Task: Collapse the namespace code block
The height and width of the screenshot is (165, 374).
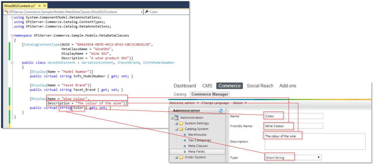Action: [x=12, y=36]
